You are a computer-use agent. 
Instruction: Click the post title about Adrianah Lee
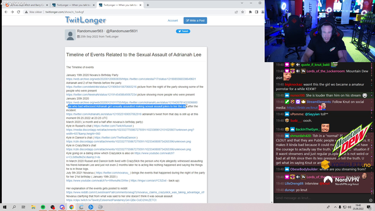coord(134,55)
